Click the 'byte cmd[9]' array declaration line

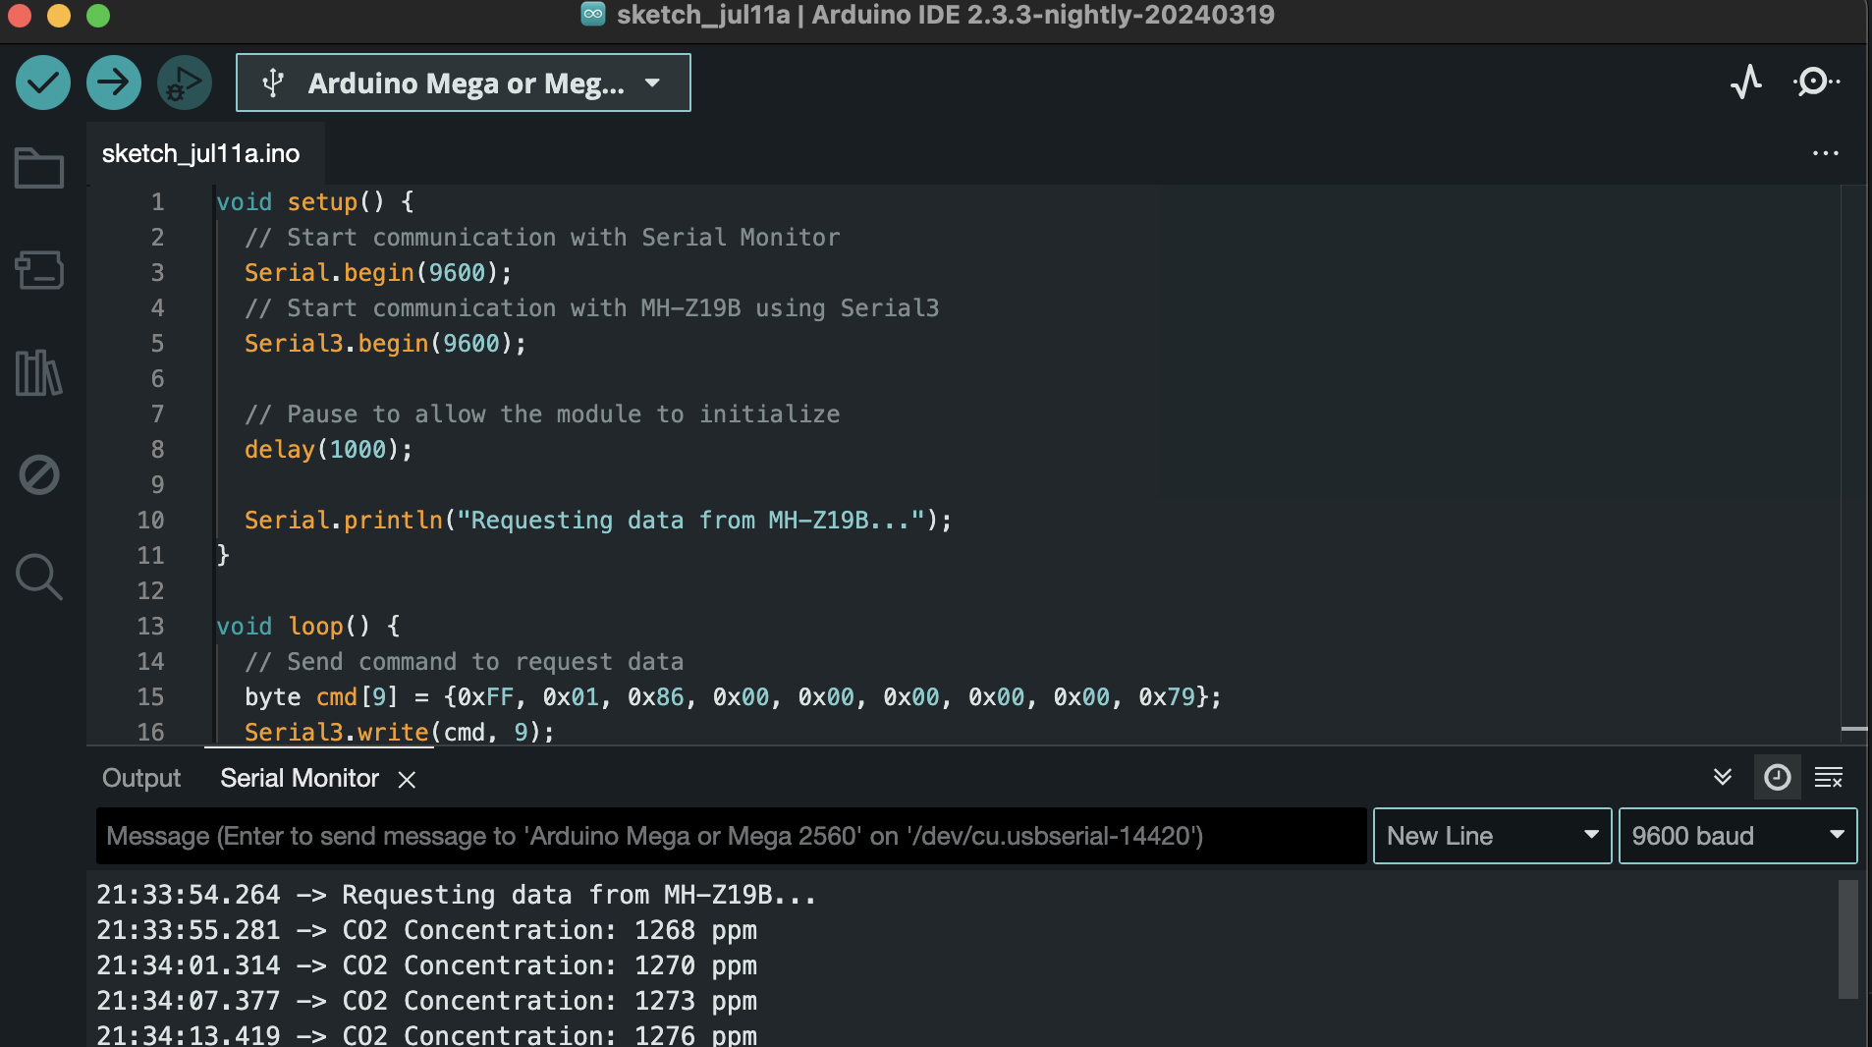733,697
